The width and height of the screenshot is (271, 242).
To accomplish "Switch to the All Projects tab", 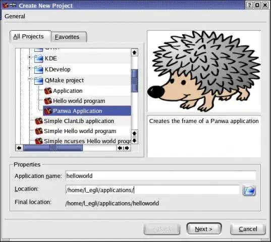I will [31, 36].
